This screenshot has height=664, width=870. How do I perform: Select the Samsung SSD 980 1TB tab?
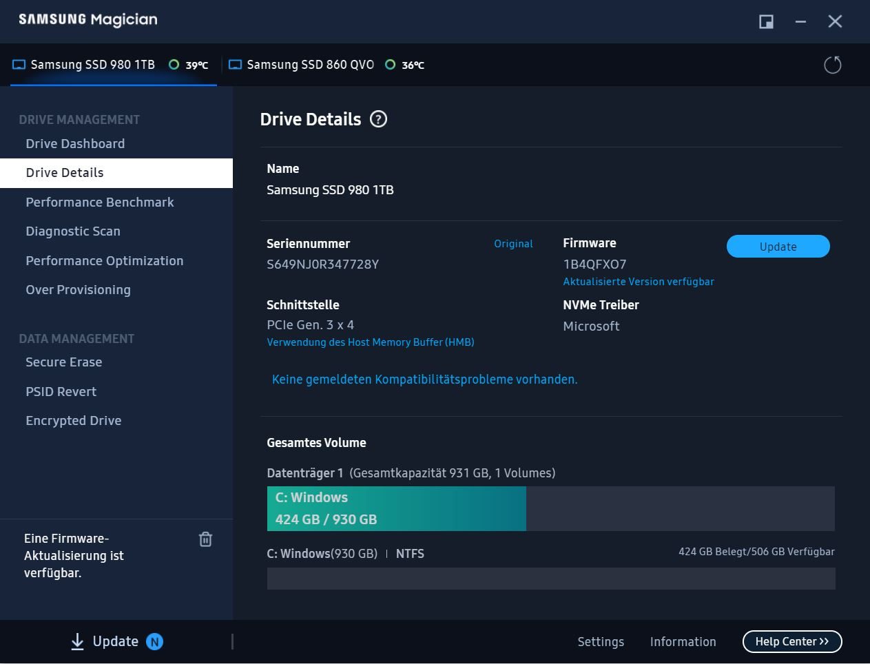point(92,65)
